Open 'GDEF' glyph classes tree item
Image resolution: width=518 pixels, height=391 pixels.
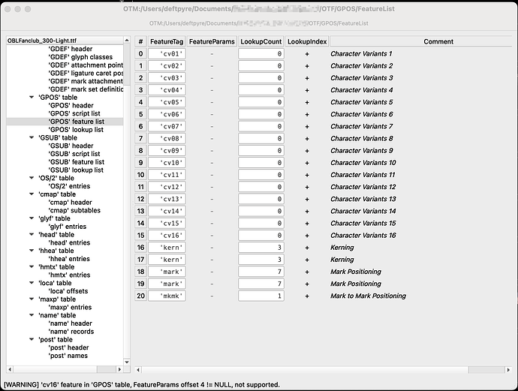(80, 57)
